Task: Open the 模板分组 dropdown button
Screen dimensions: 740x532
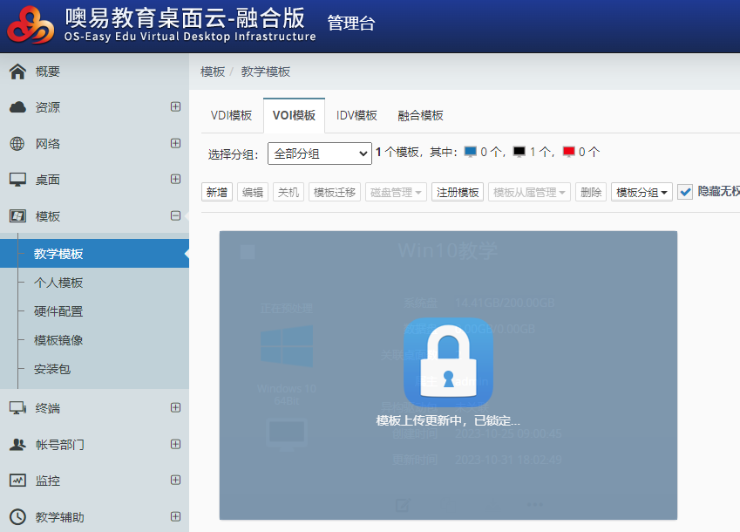Action: [642, 193]
